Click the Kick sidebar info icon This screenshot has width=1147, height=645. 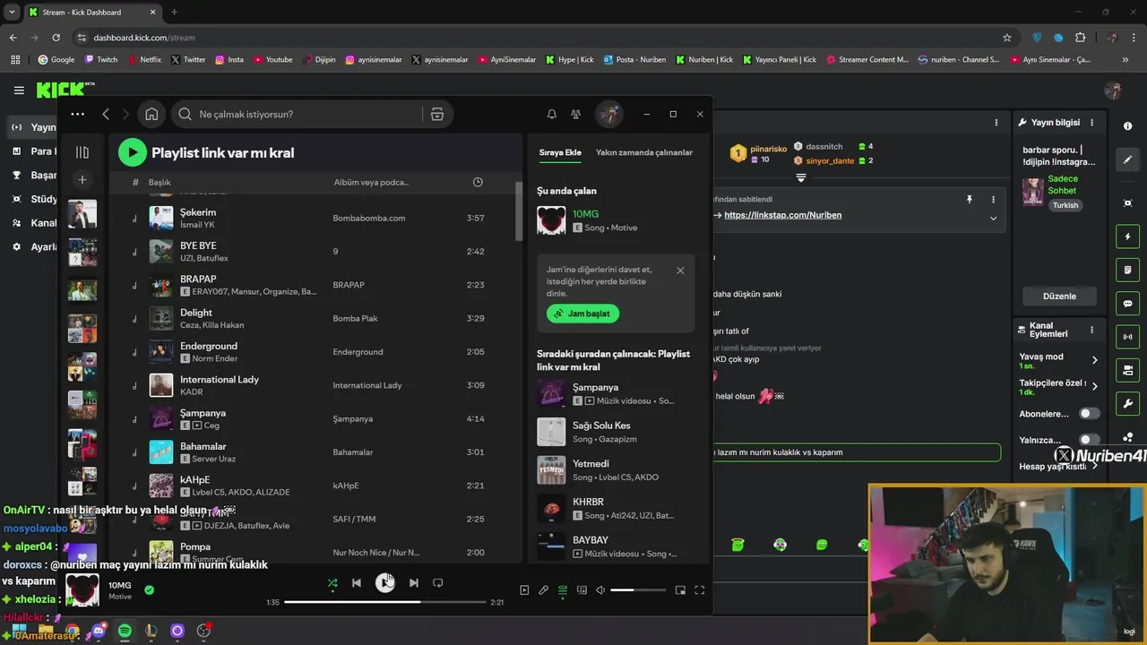click(1127, 126)
